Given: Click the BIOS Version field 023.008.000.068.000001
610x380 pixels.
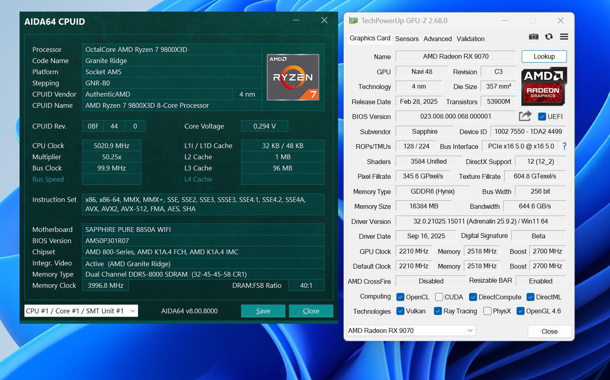Looking at the screenshot, I should [x=456, y=116].
